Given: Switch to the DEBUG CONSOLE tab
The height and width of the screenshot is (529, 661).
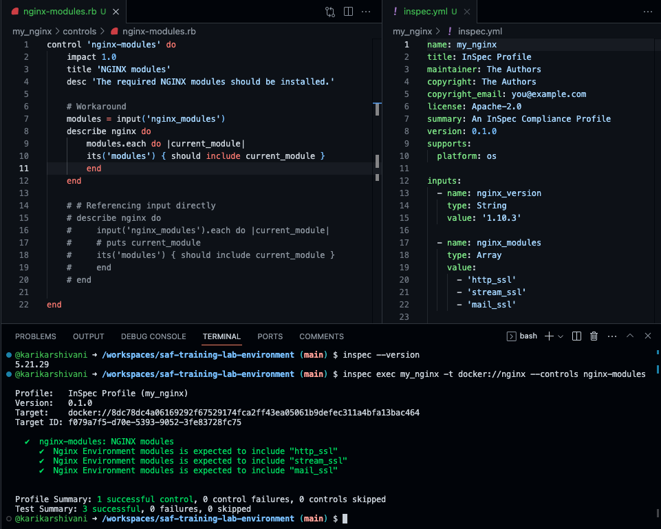Looking at the screenshot, I should click(x=153, y=336).
